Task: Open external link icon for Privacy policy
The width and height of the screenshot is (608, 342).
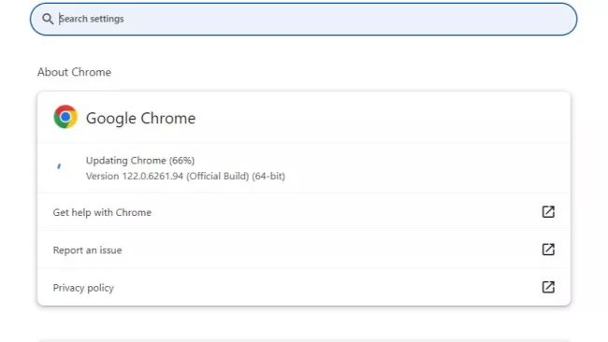Action: click(x=548, y=287)
